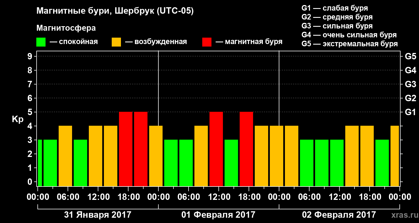This screenshot has width=419, height=223.
Task: Click the date label '01 Февраля 2017'
Action: tap(218, 215)
